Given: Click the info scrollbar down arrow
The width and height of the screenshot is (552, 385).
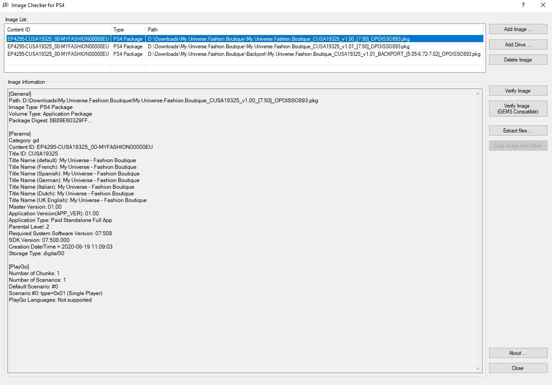Looking at the screenshot, I should pyautogui.click(x=478, y=369).
